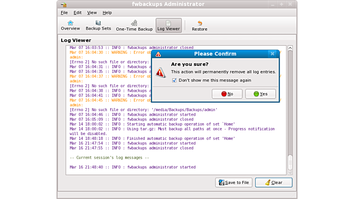Screen dimensions: 354x199
Task: Click log line "Finished automatic backup operation of set"
Action: click(153, 138)
